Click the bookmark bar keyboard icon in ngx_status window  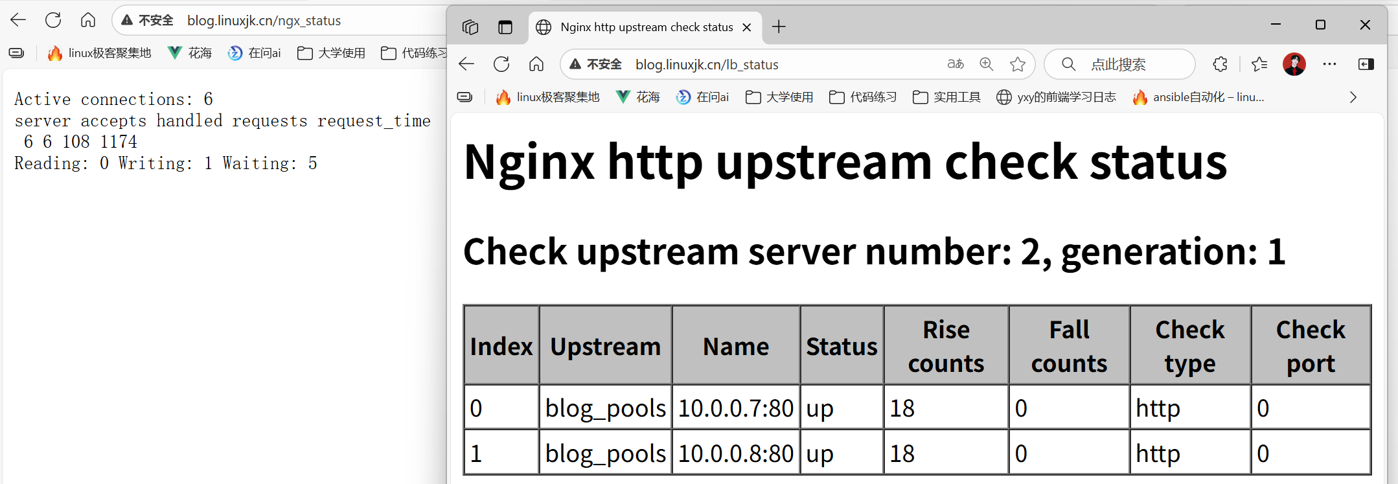[16, 53]
